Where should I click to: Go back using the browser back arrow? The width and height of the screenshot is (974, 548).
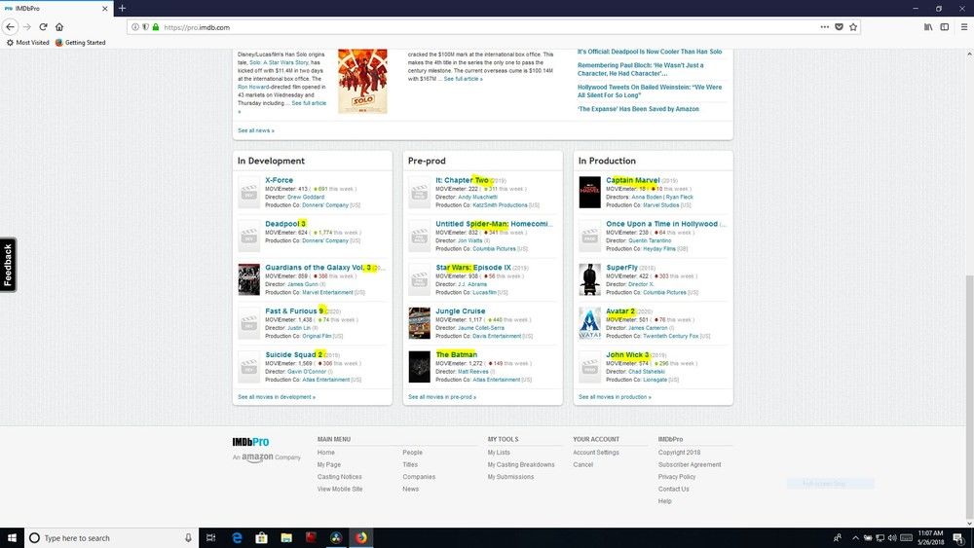pos(10,26)
